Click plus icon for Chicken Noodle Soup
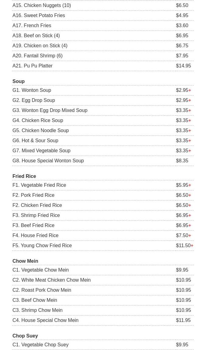The height and width of the screenshot is (350, 204). pos(190,131)
